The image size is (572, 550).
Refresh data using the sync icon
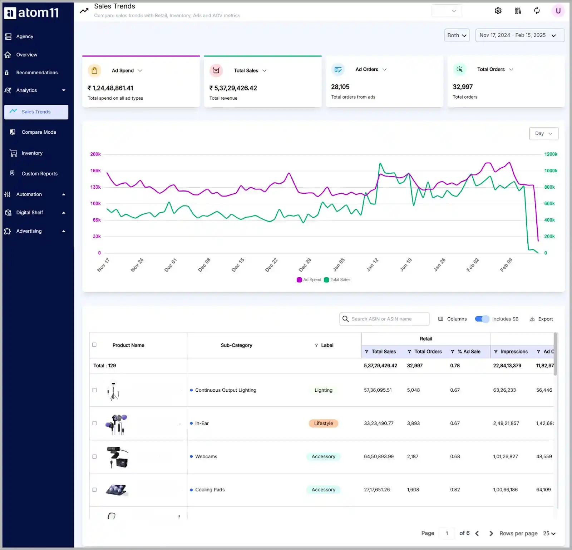pos(537,11)
